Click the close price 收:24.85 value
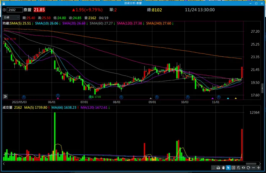The image size is (266, 173). [x=75, y=18]
